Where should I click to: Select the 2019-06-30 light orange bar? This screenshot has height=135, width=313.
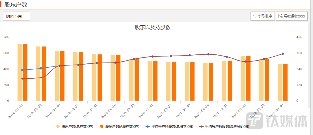pyautogui.click(x=38, y=74)
